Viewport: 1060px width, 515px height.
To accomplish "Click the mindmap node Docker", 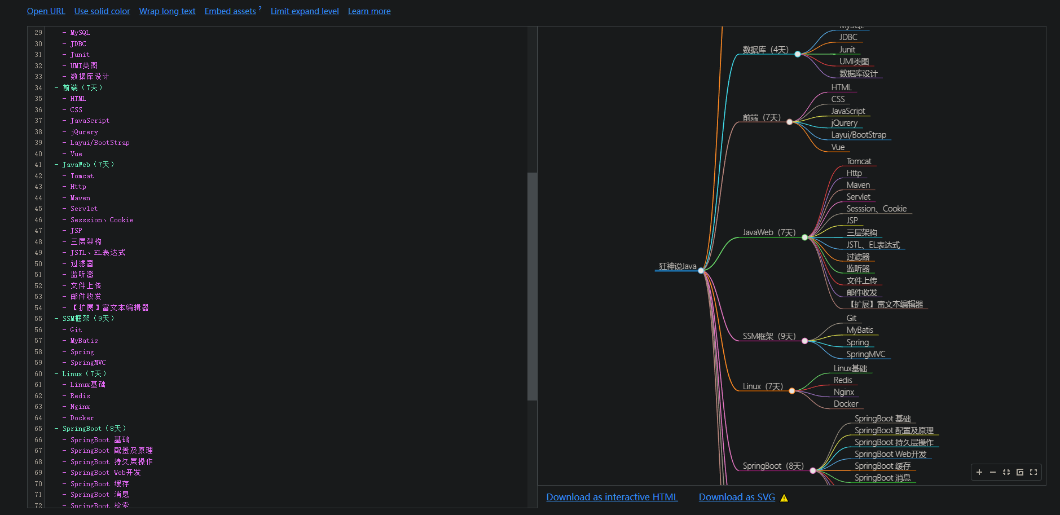I will [846, 404].
